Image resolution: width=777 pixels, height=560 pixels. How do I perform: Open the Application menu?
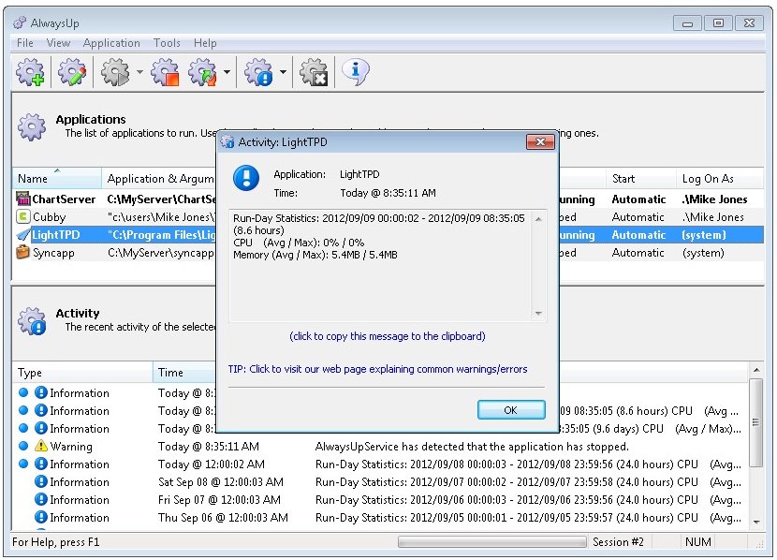111,43
